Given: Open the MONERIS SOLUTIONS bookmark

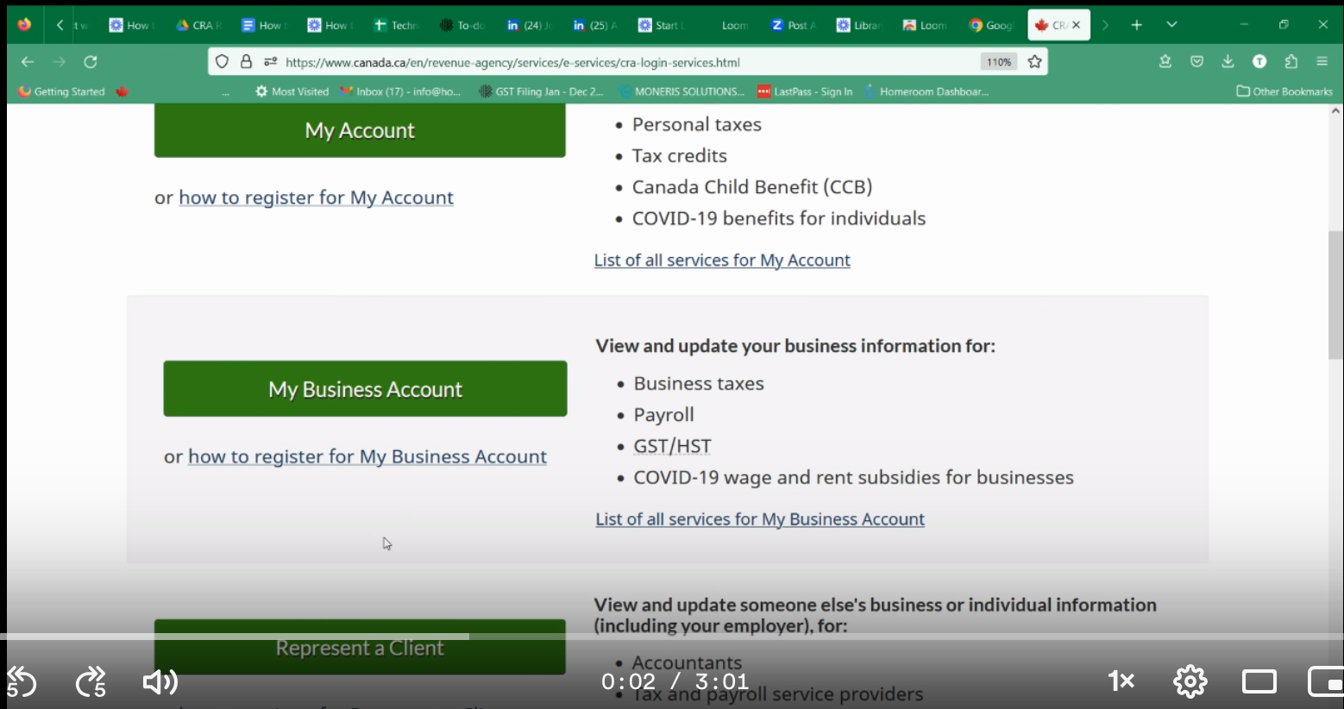Looking at the screenshot, I should (x=681, y=91).
